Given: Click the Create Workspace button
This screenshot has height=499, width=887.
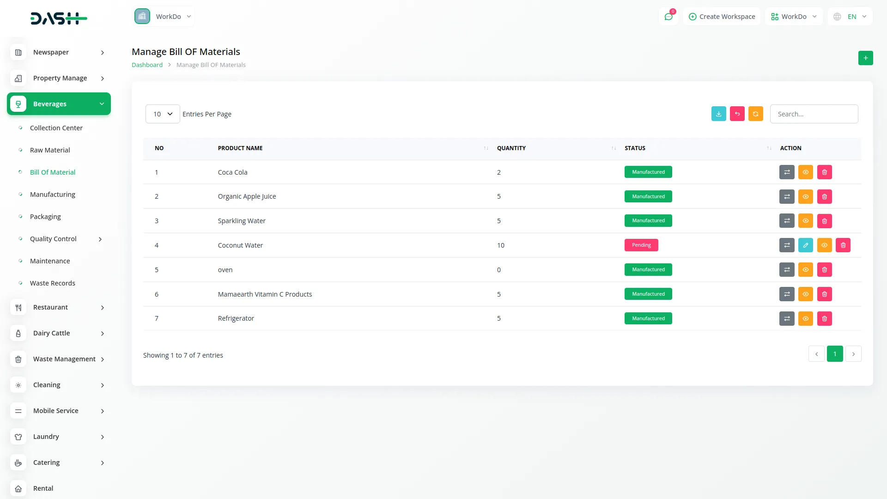Looking at the screenshot, I should [722, 17].
